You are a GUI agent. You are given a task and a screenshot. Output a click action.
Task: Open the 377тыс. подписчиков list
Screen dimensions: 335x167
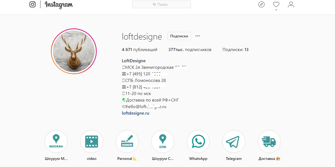[x=190, y=50]
